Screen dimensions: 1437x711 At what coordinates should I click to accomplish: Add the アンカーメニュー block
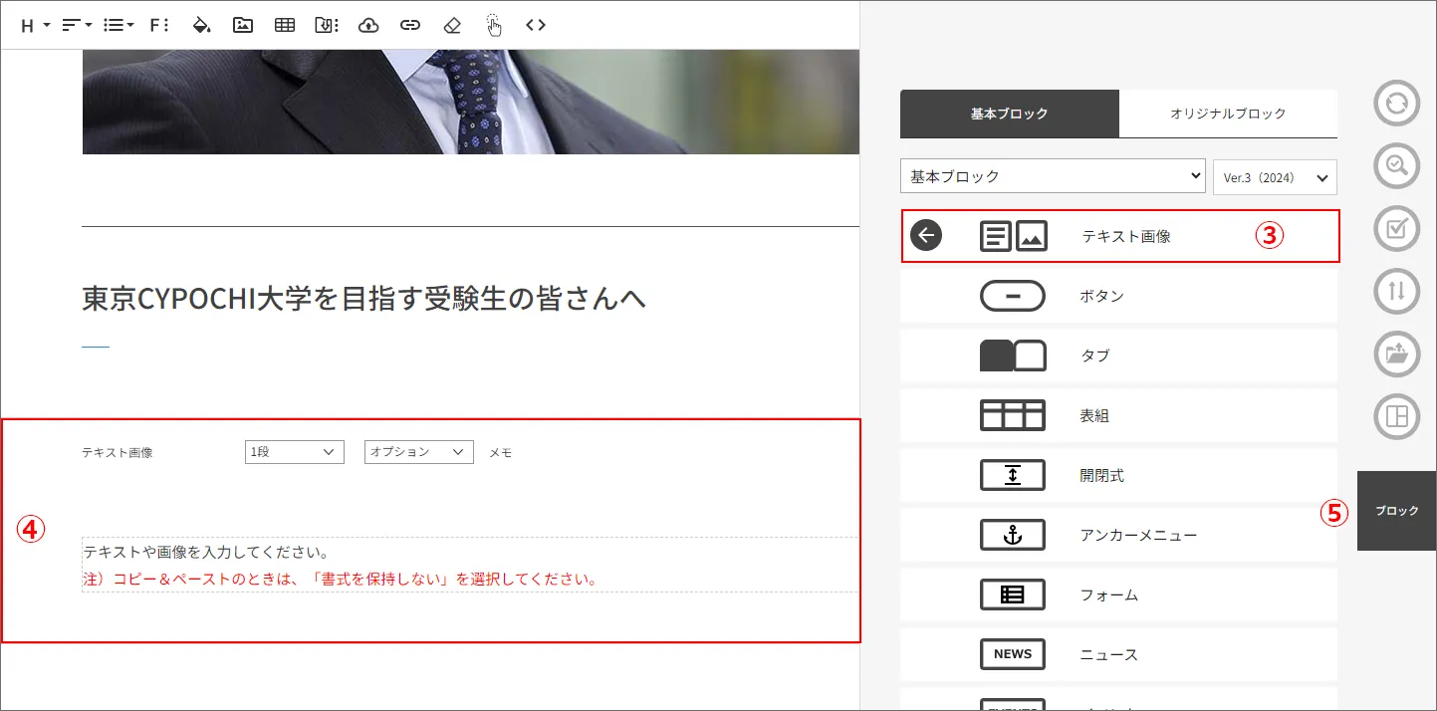[1118, 536]
